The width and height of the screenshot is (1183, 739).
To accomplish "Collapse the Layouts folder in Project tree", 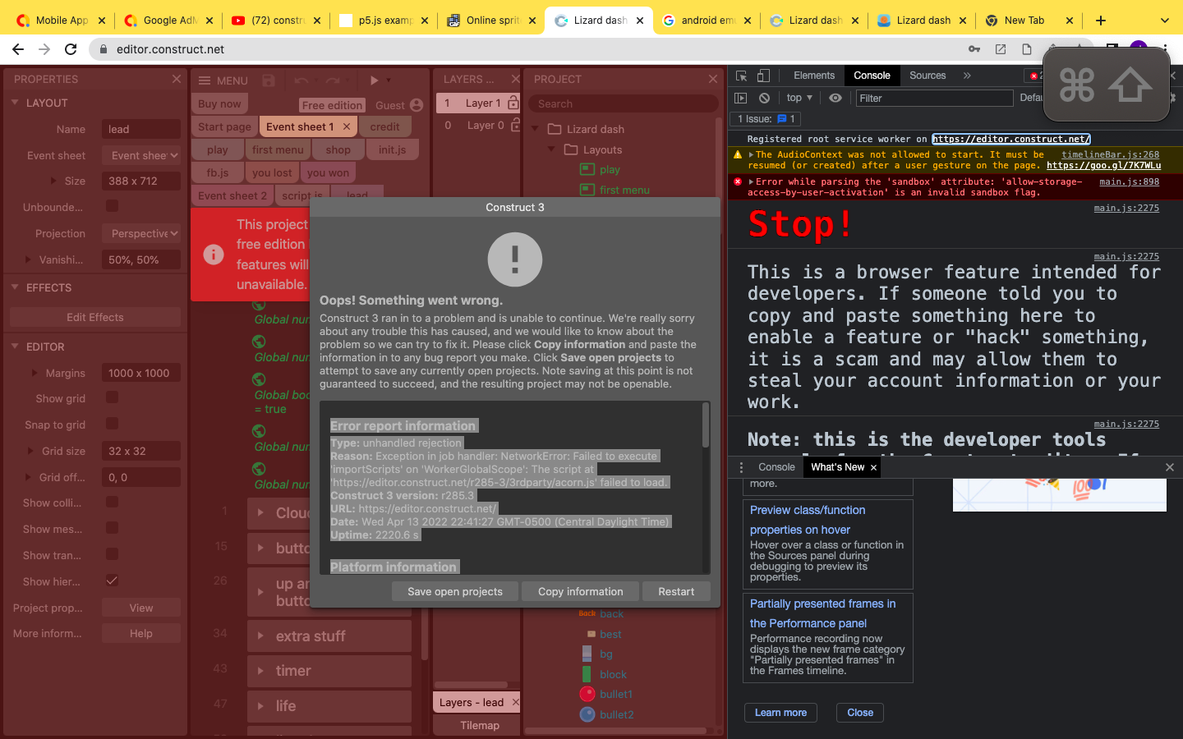I will pyautogui.click(x=552, y=149).
